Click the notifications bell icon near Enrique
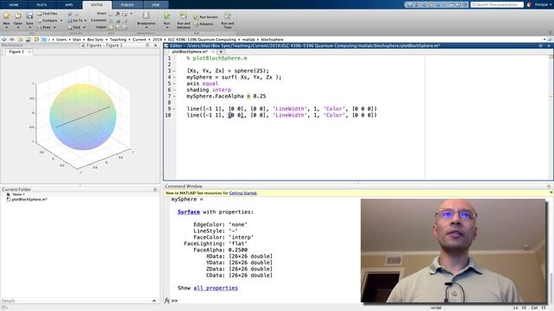 click(x=529, y=4)
